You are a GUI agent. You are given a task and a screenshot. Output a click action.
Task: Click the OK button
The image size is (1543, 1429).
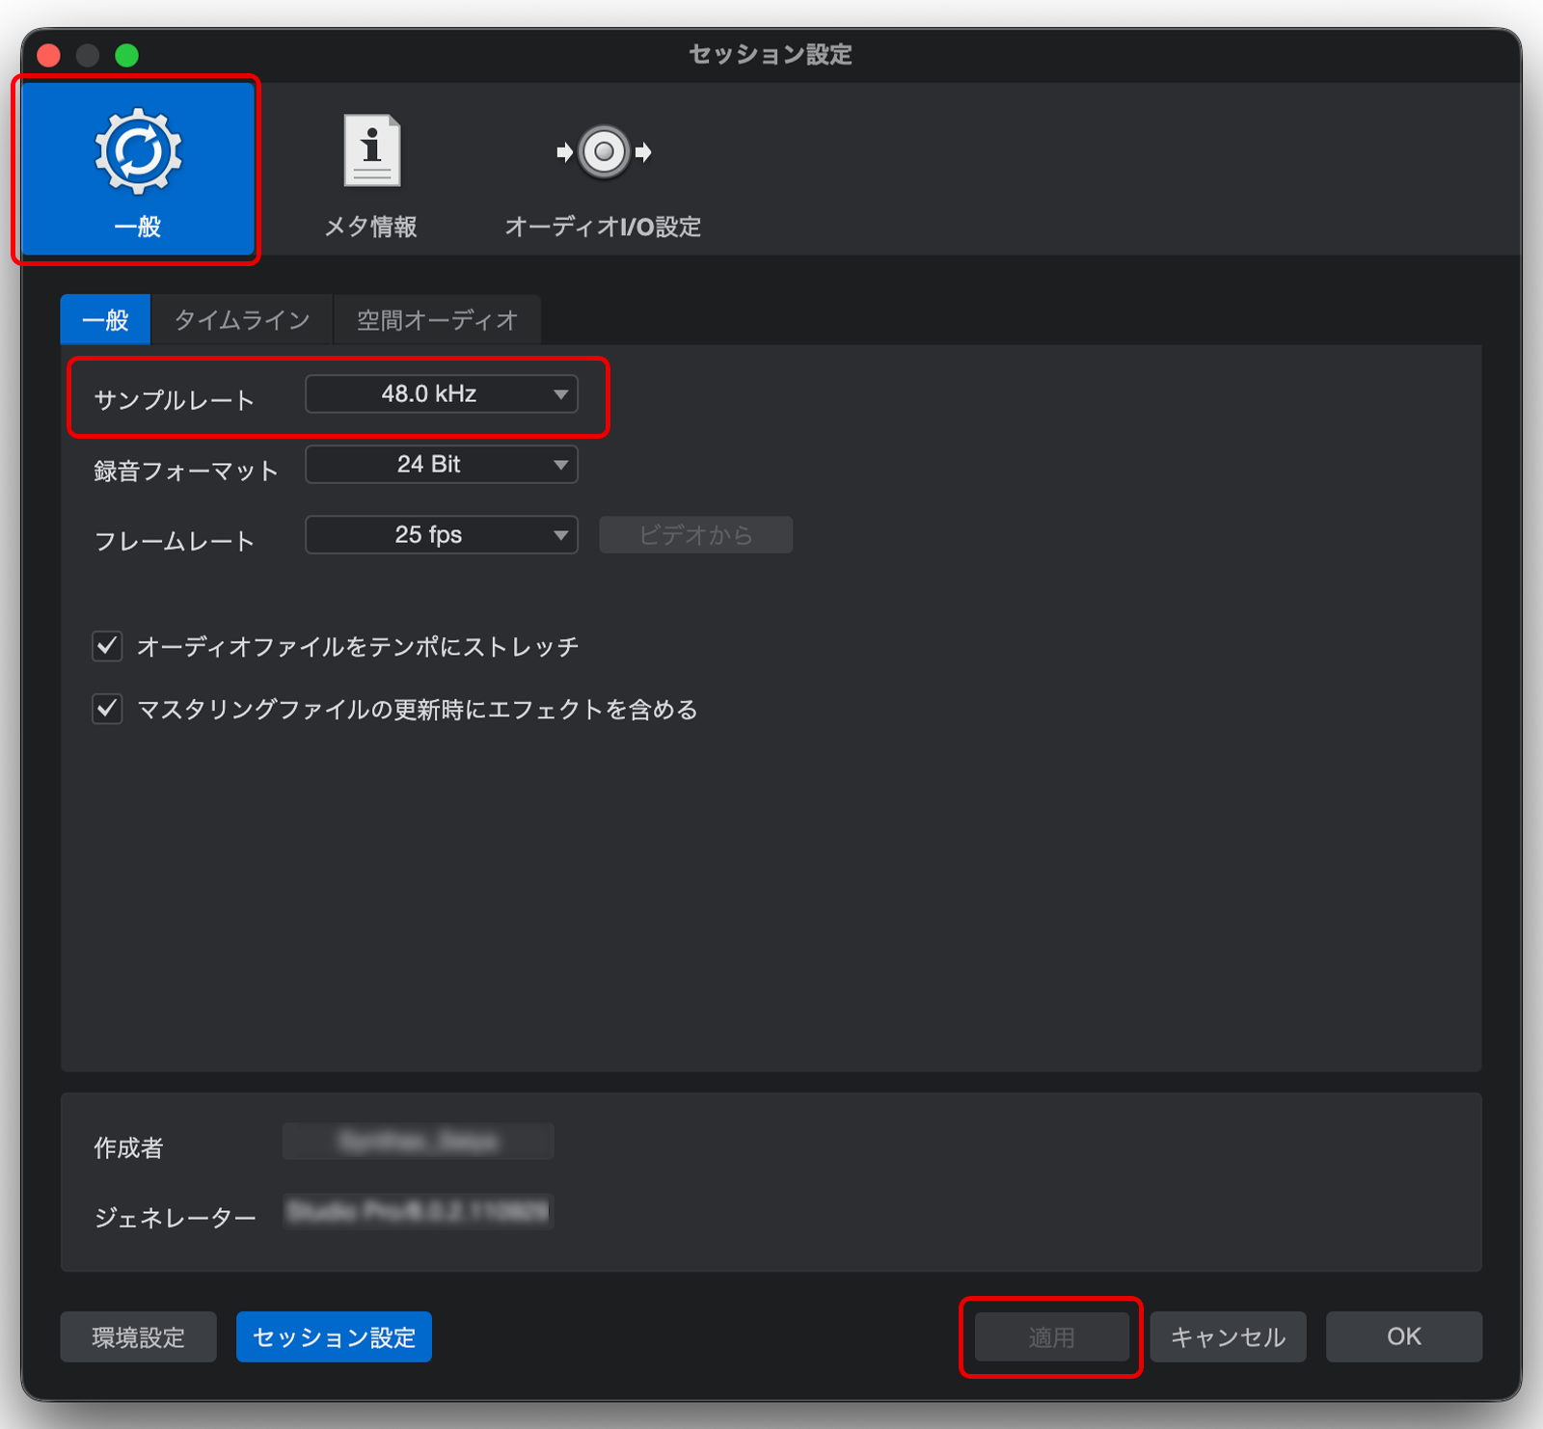pyautogui.click(x=1403, y=1336)
